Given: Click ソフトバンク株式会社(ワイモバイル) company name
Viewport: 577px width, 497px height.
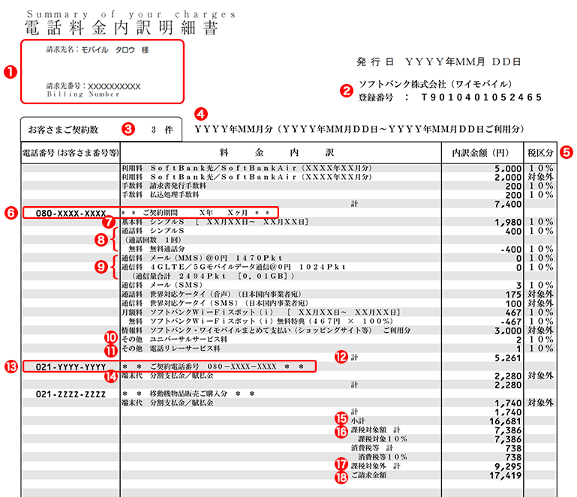Looking at the screenshot, I should click(435, 84).
